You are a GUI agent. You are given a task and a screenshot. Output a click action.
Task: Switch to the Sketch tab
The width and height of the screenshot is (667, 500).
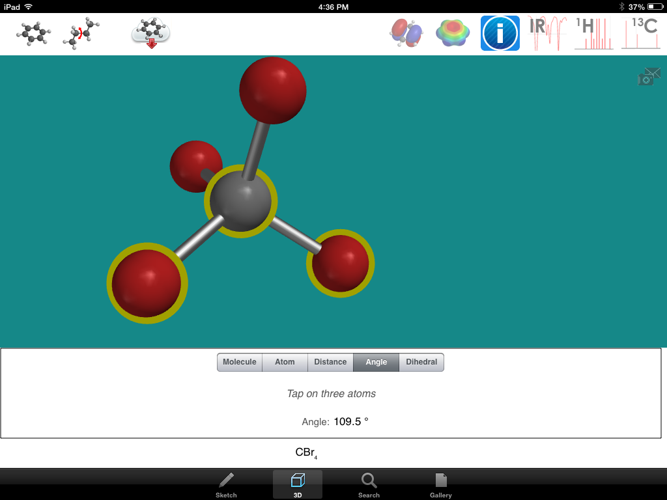tap(226, 484)
